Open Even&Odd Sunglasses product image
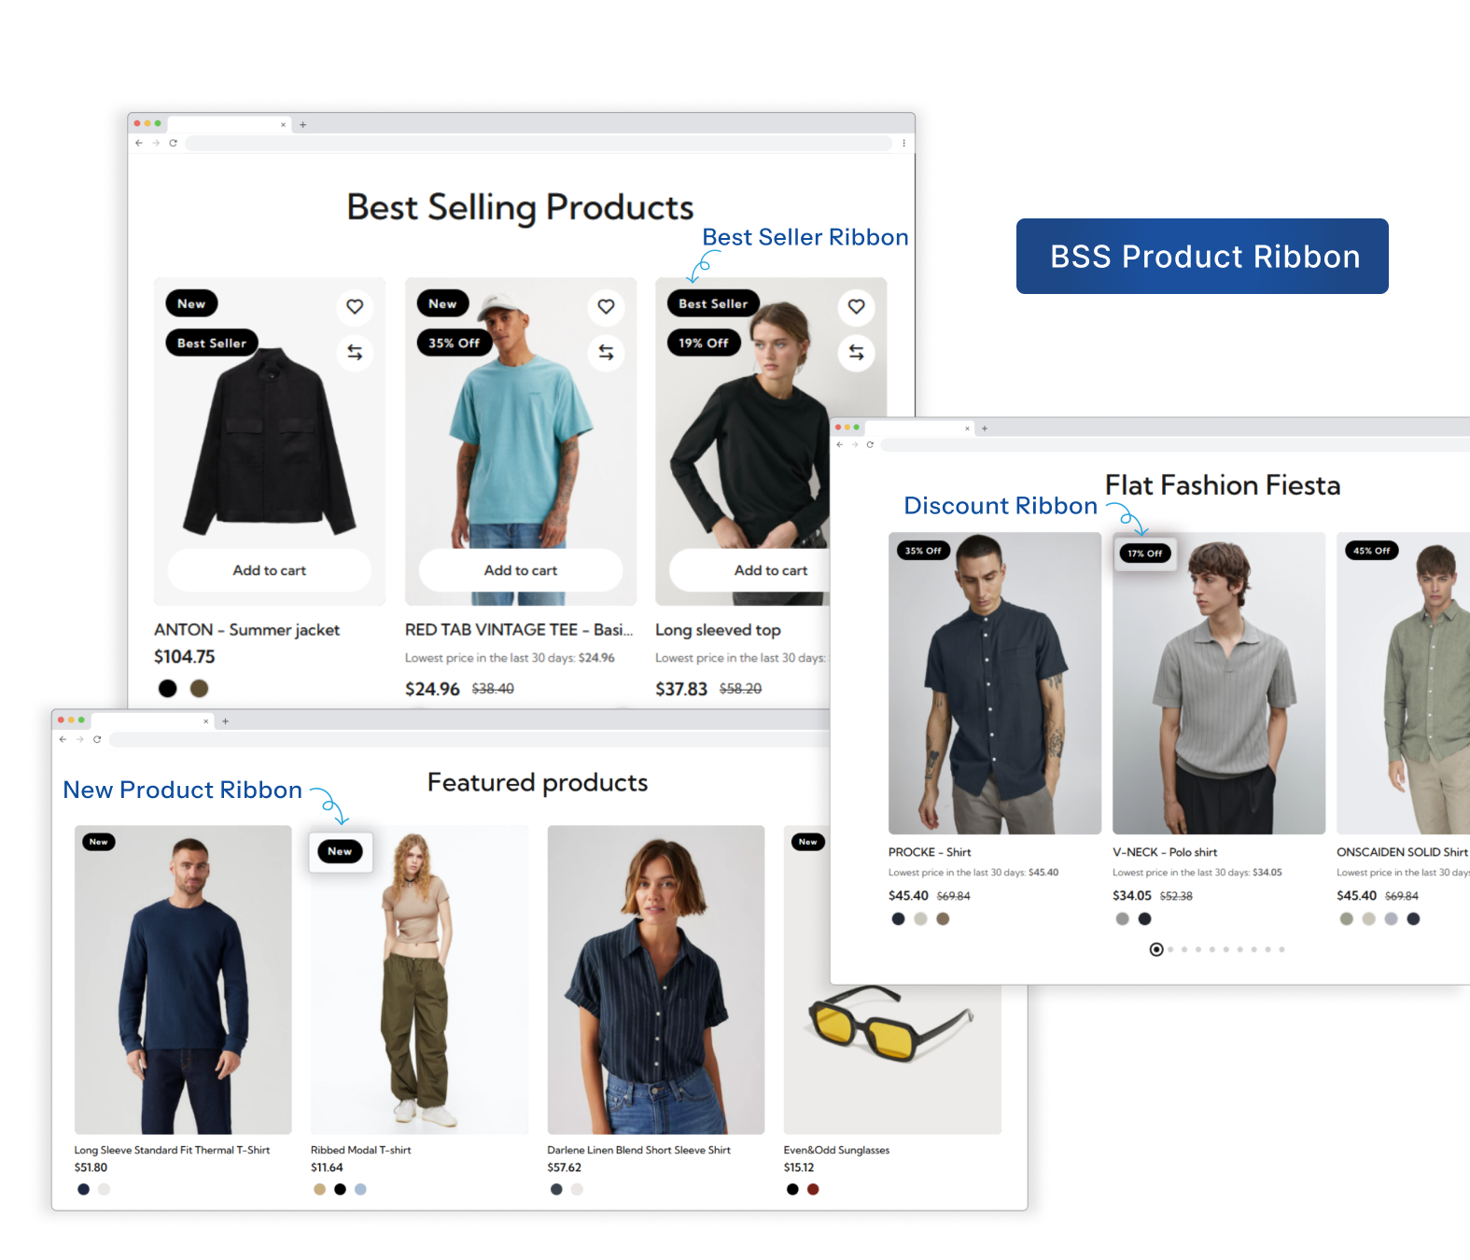 tap(892, 1059)
